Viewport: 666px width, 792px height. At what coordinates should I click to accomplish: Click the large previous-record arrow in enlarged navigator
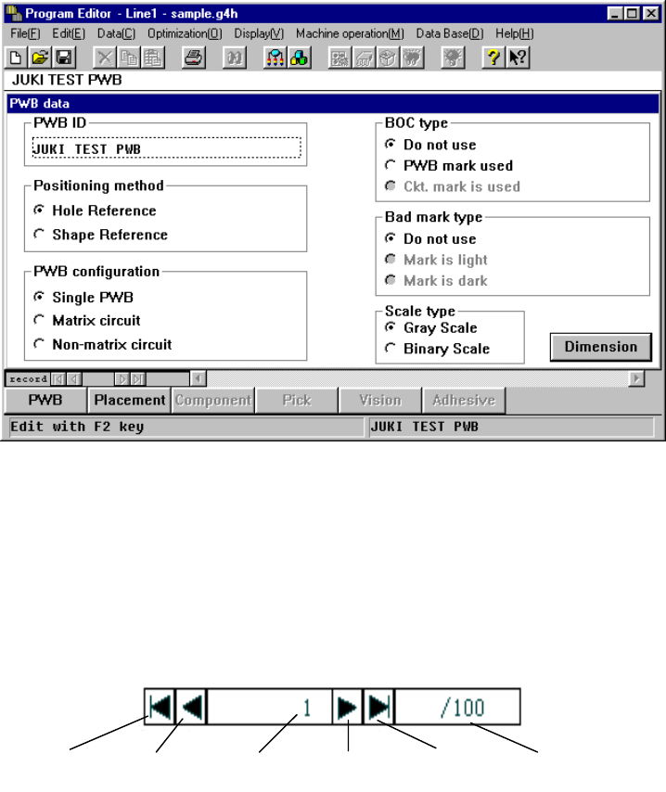pyautogui.click(x=191, y=707)
